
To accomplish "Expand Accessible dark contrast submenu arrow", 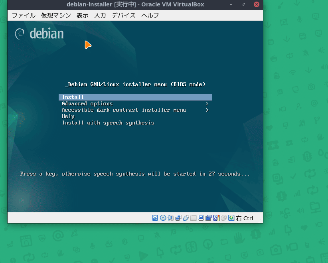I will pyautogui.click(x=207, y=110).
